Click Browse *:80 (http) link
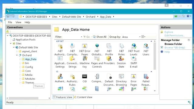The width and height of the screenshot is (194, 109). (175, 48)
